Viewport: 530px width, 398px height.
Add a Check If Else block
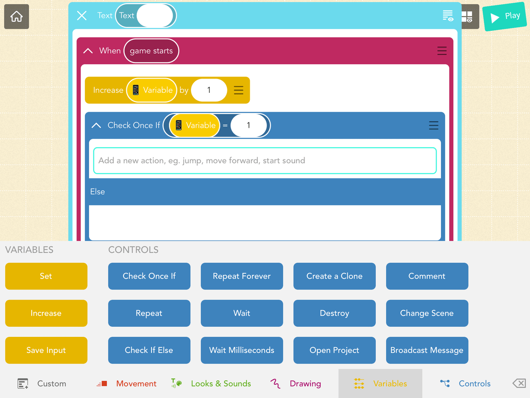coord(149,350)
